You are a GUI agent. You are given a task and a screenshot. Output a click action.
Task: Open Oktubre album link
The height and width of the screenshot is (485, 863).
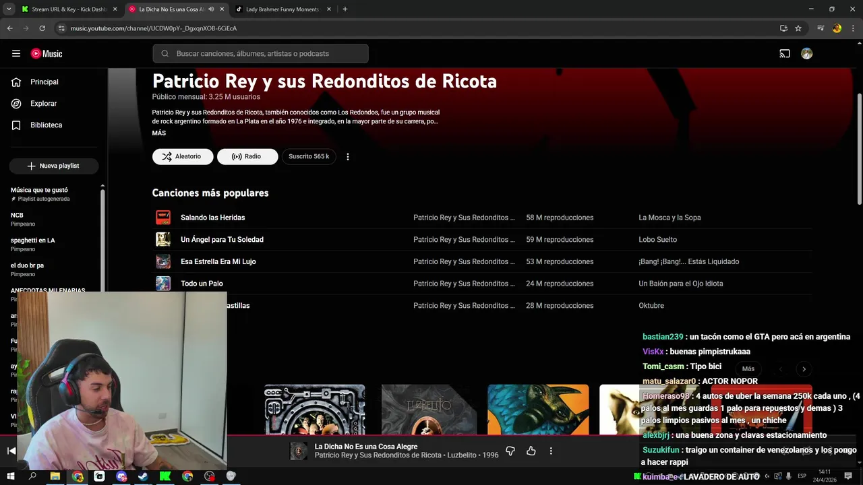point(651,306)
